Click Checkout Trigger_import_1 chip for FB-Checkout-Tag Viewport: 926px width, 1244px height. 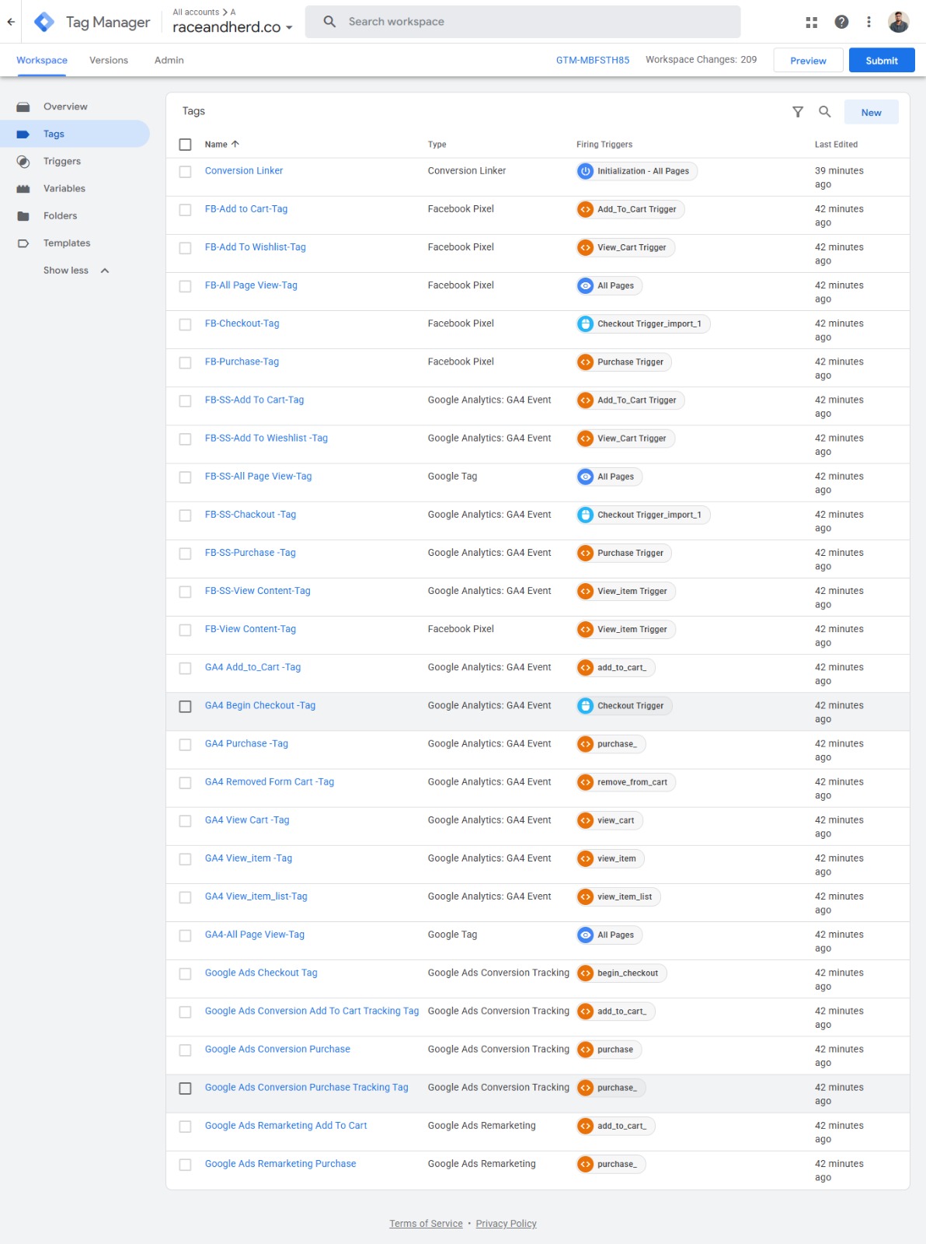643,323
